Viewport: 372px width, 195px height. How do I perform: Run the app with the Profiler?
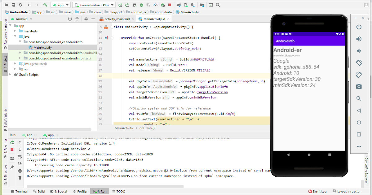tap(156, 5)
